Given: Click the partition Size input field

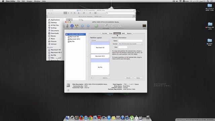Looking at the screenshot, I should point(123,47).
